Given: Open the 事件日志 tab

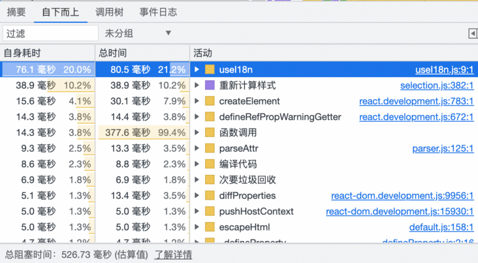Looking at the screenshot, I should click(158, 12).
